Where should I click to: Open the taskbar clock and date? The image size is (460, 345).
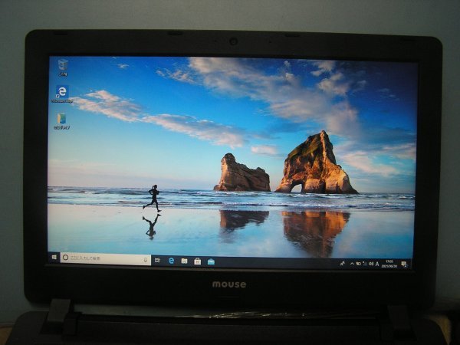[389, 264]
